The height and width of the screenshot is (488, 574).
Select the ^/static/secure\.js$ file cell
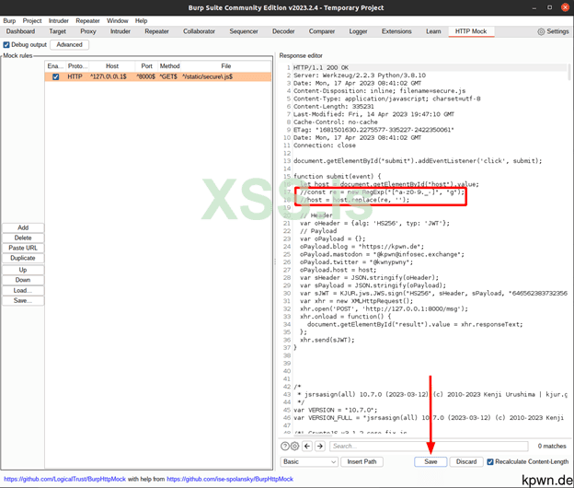(x=226, y=76)
